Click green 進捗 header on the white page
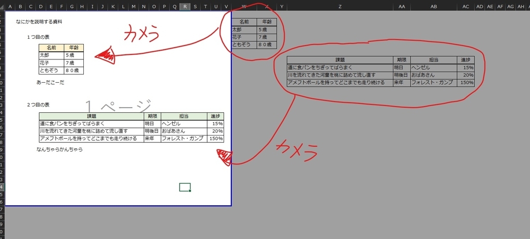 [215, 116]
